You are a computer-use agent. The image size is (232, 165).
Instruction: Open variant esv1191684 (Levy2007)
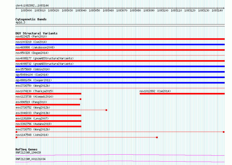[x=32, y=118]
